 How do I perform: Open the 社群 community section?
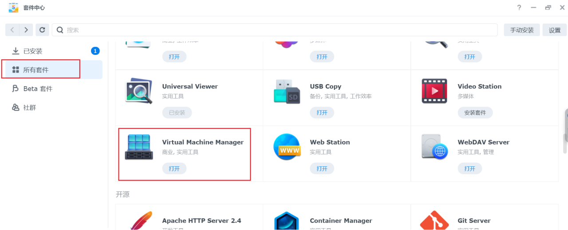[30, 107]
